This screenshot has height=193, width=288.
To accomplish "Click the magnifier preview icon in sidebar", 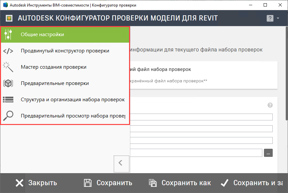I will coord(8,116).
